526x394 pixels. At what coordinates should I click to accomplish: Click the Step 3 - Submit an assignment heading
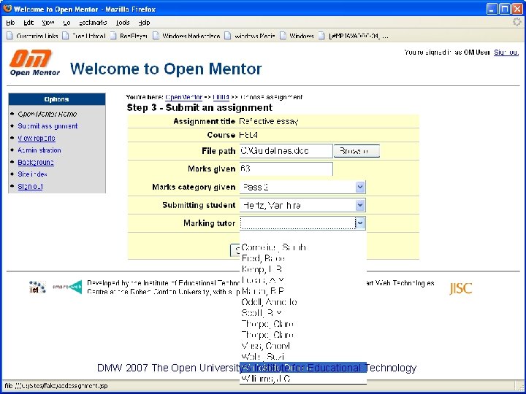[199, 107]
